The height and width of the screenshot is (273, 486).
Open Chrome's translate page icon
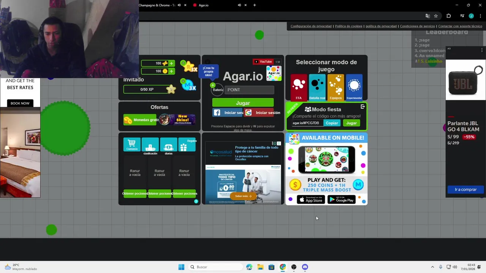coord(428,16)
